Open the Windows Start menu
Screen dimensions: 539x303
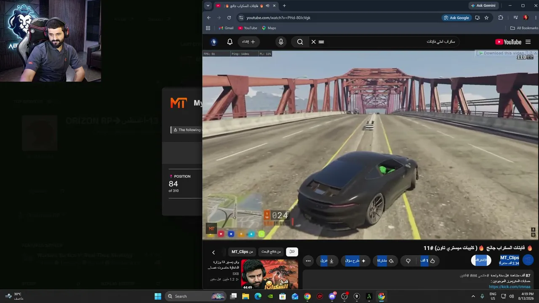tap(158, 296)
